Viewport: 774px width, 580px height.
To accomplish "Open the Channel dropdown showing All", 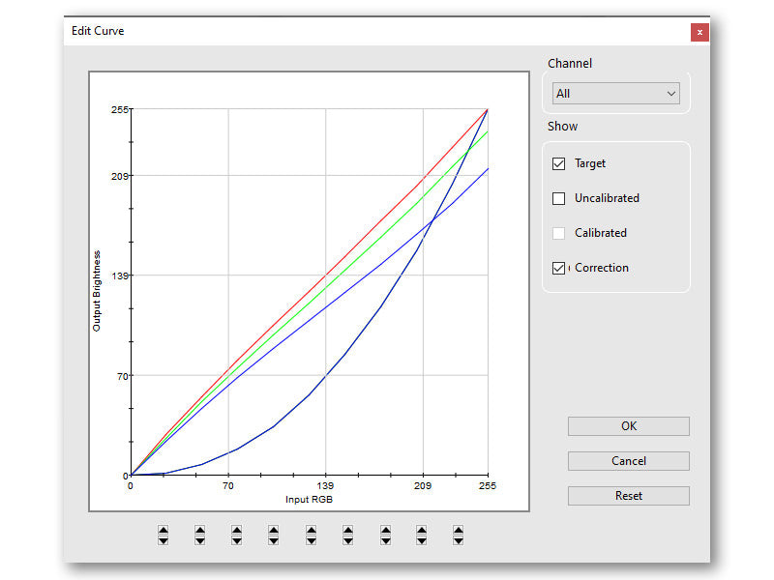I will point(615,94).
